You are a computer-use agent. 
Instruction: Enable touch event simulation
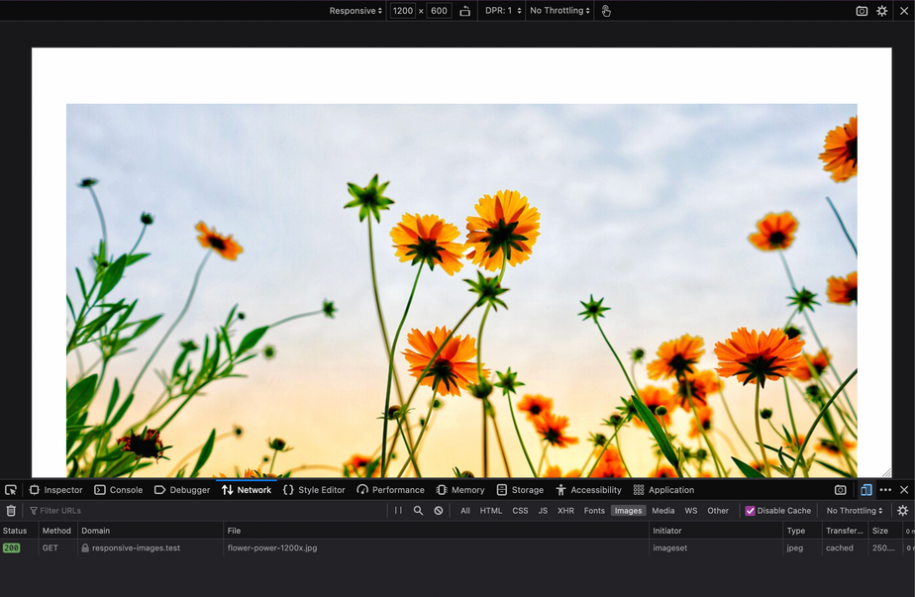606,10
